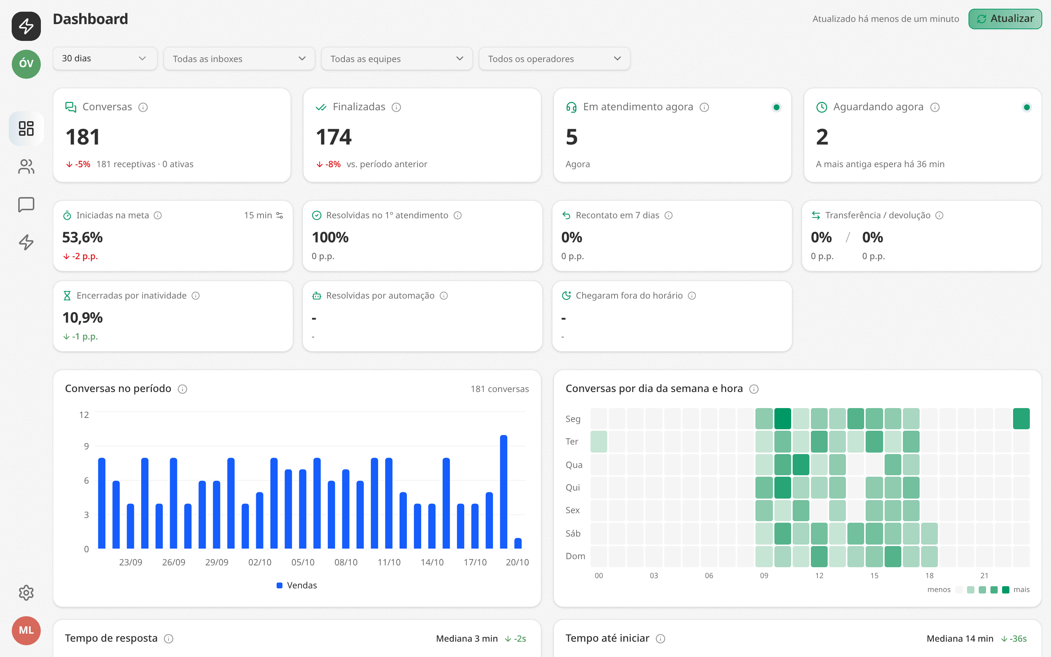Viewport: 1051px width, 657px height.
Task: Open the Dashboard grid icon in sidebar
Action: (26, 128)
